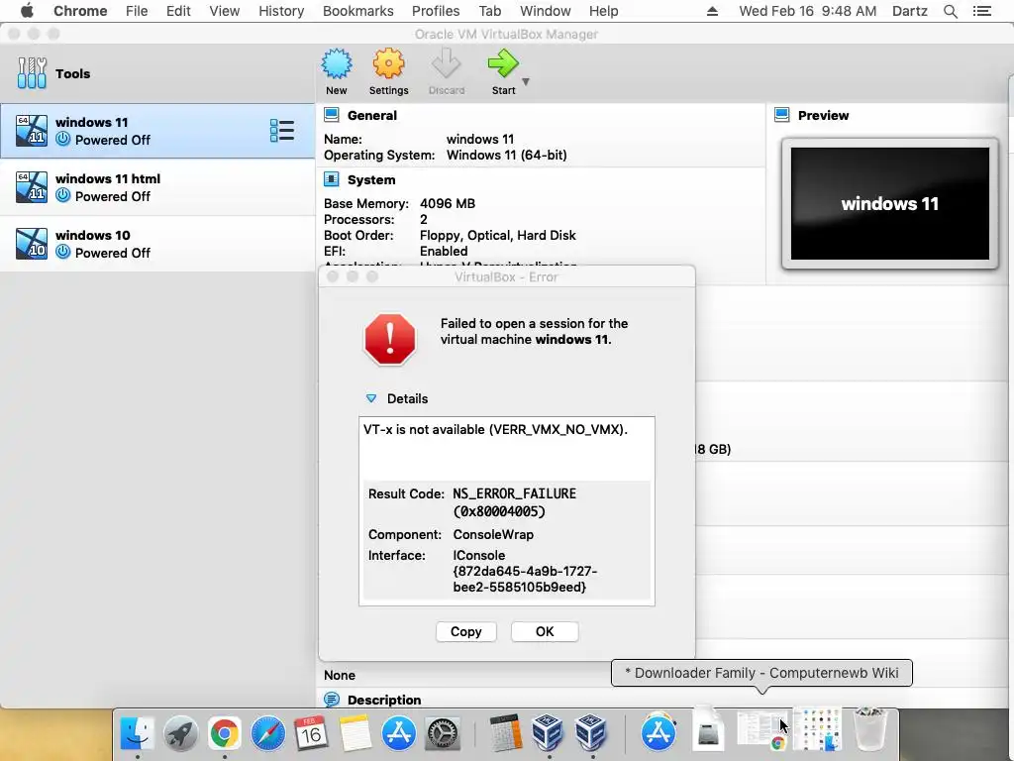Open the Apple menu
This screenshot has width=1014, height=761.
click(x=27, y=11)
